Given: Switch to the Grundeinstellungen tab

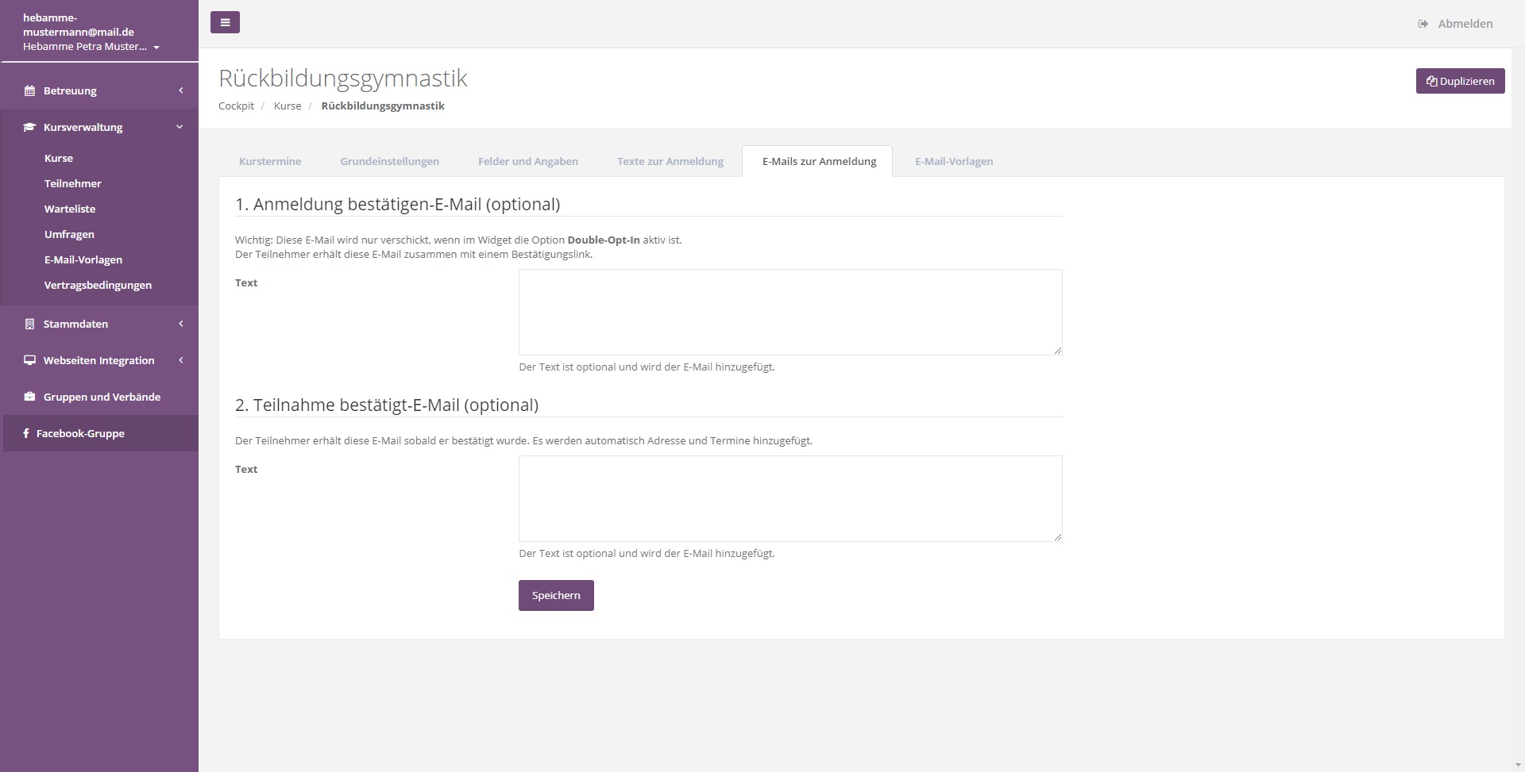Looking at the screenshot, I should 389,161.
